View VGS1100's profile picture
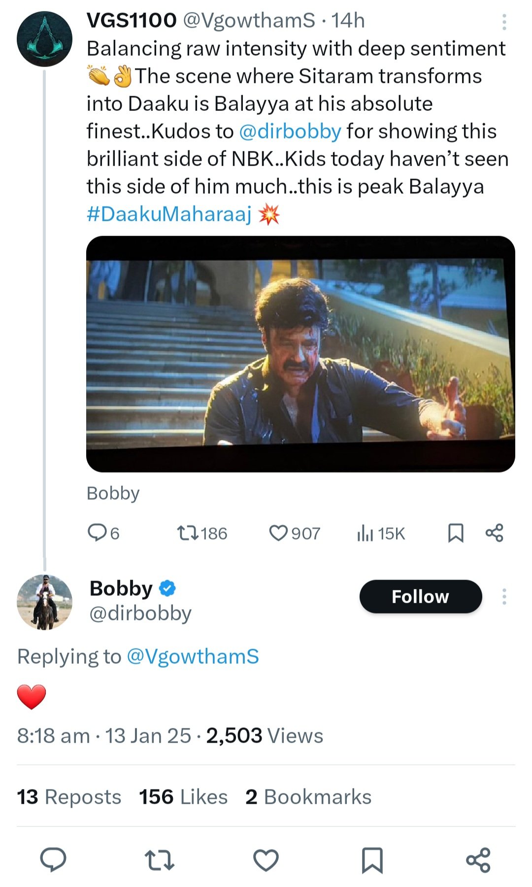This screenshot has width=532, height=887. tap(46, 37)
